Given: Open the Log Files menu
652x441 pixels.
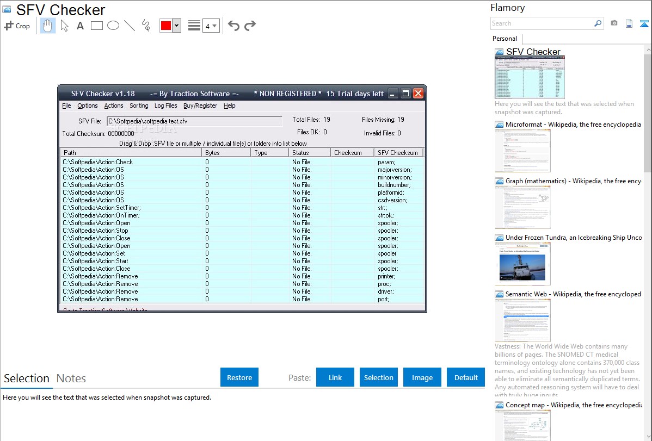Looking at the screenshot, I should [166, 105].
